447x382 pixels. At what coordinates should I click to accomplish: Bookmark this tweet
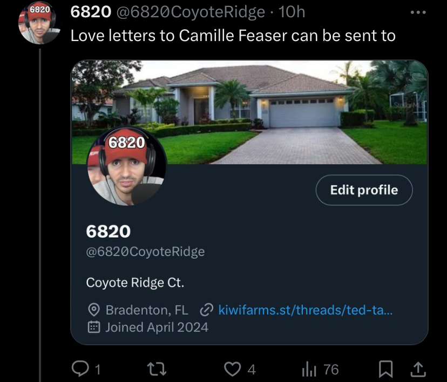point(385,369)
